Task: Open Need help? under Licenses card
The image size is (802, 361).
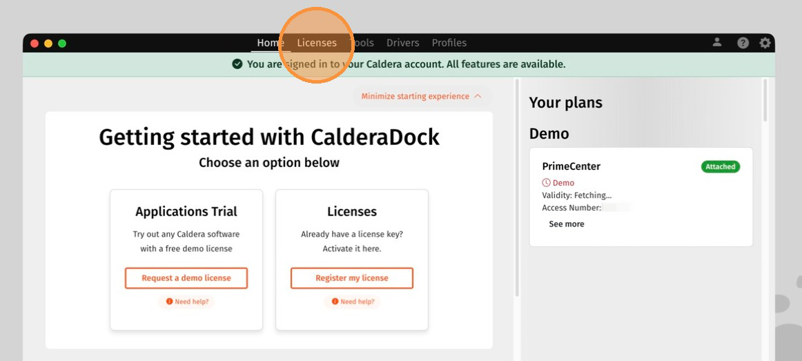Action: 353,302
